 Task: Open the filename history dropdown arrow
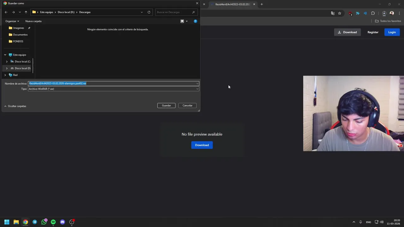197,84
